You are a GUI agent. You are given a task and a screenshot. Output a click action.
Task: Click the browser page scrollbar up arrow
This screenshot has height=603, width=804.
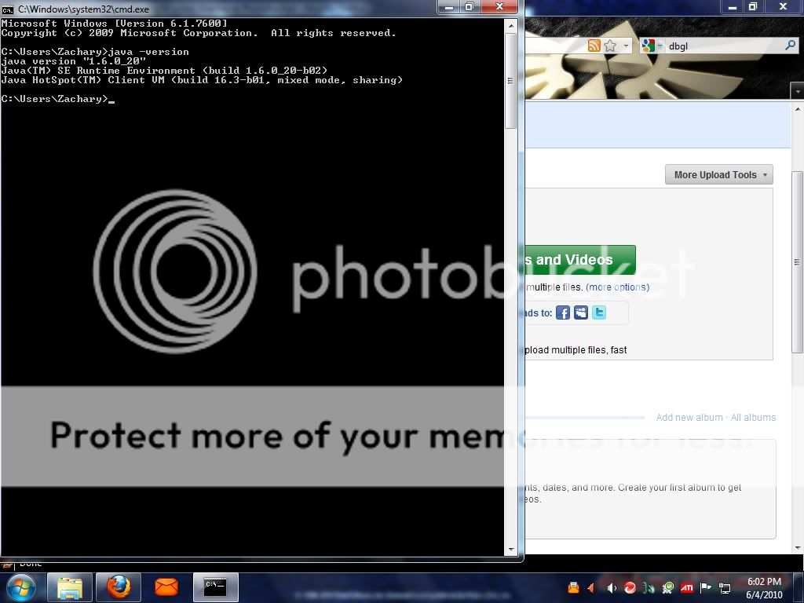[x=798, y=109]
